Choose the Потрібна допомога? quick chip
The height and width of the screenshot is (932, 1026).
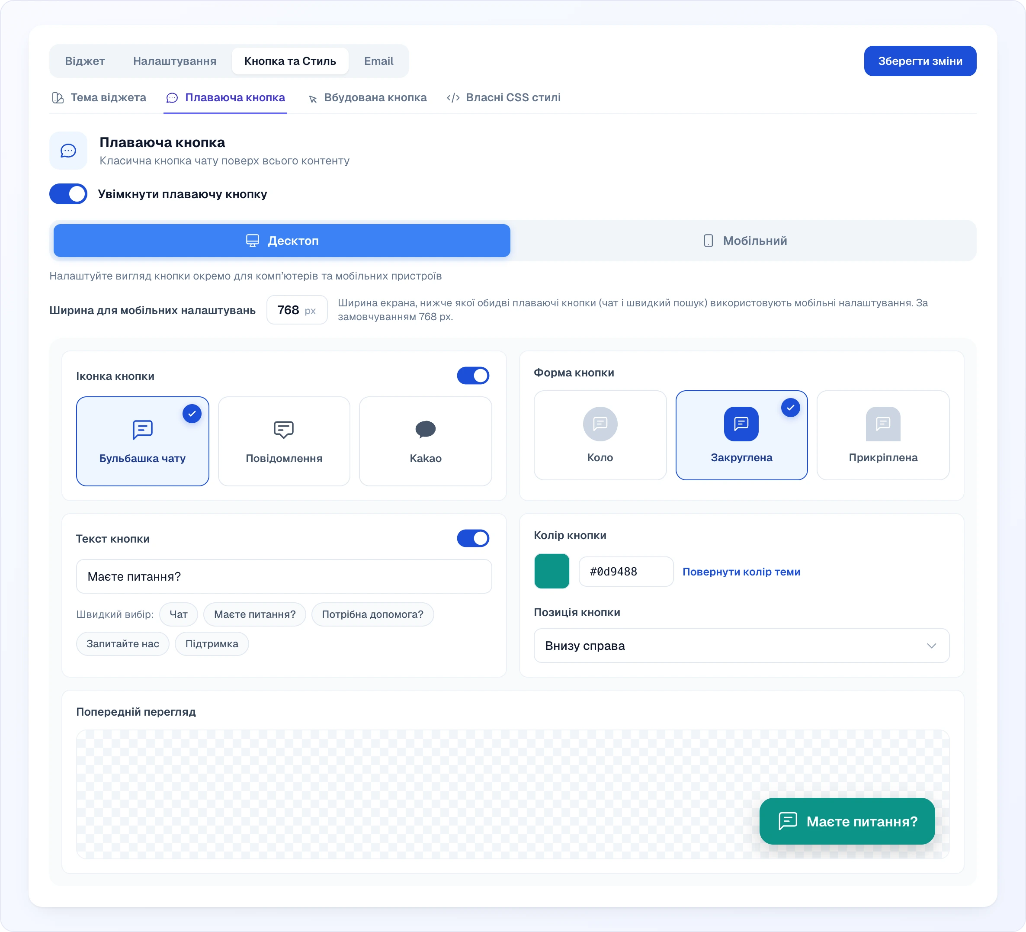(x=372, y=614)
